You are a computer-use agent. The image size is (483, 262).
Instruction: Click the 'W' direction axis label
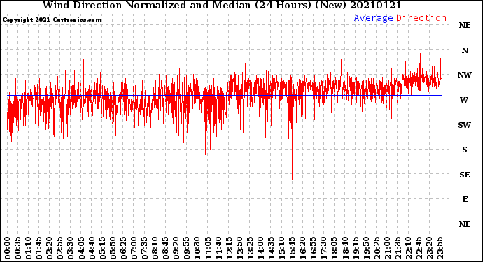(464, 100)
